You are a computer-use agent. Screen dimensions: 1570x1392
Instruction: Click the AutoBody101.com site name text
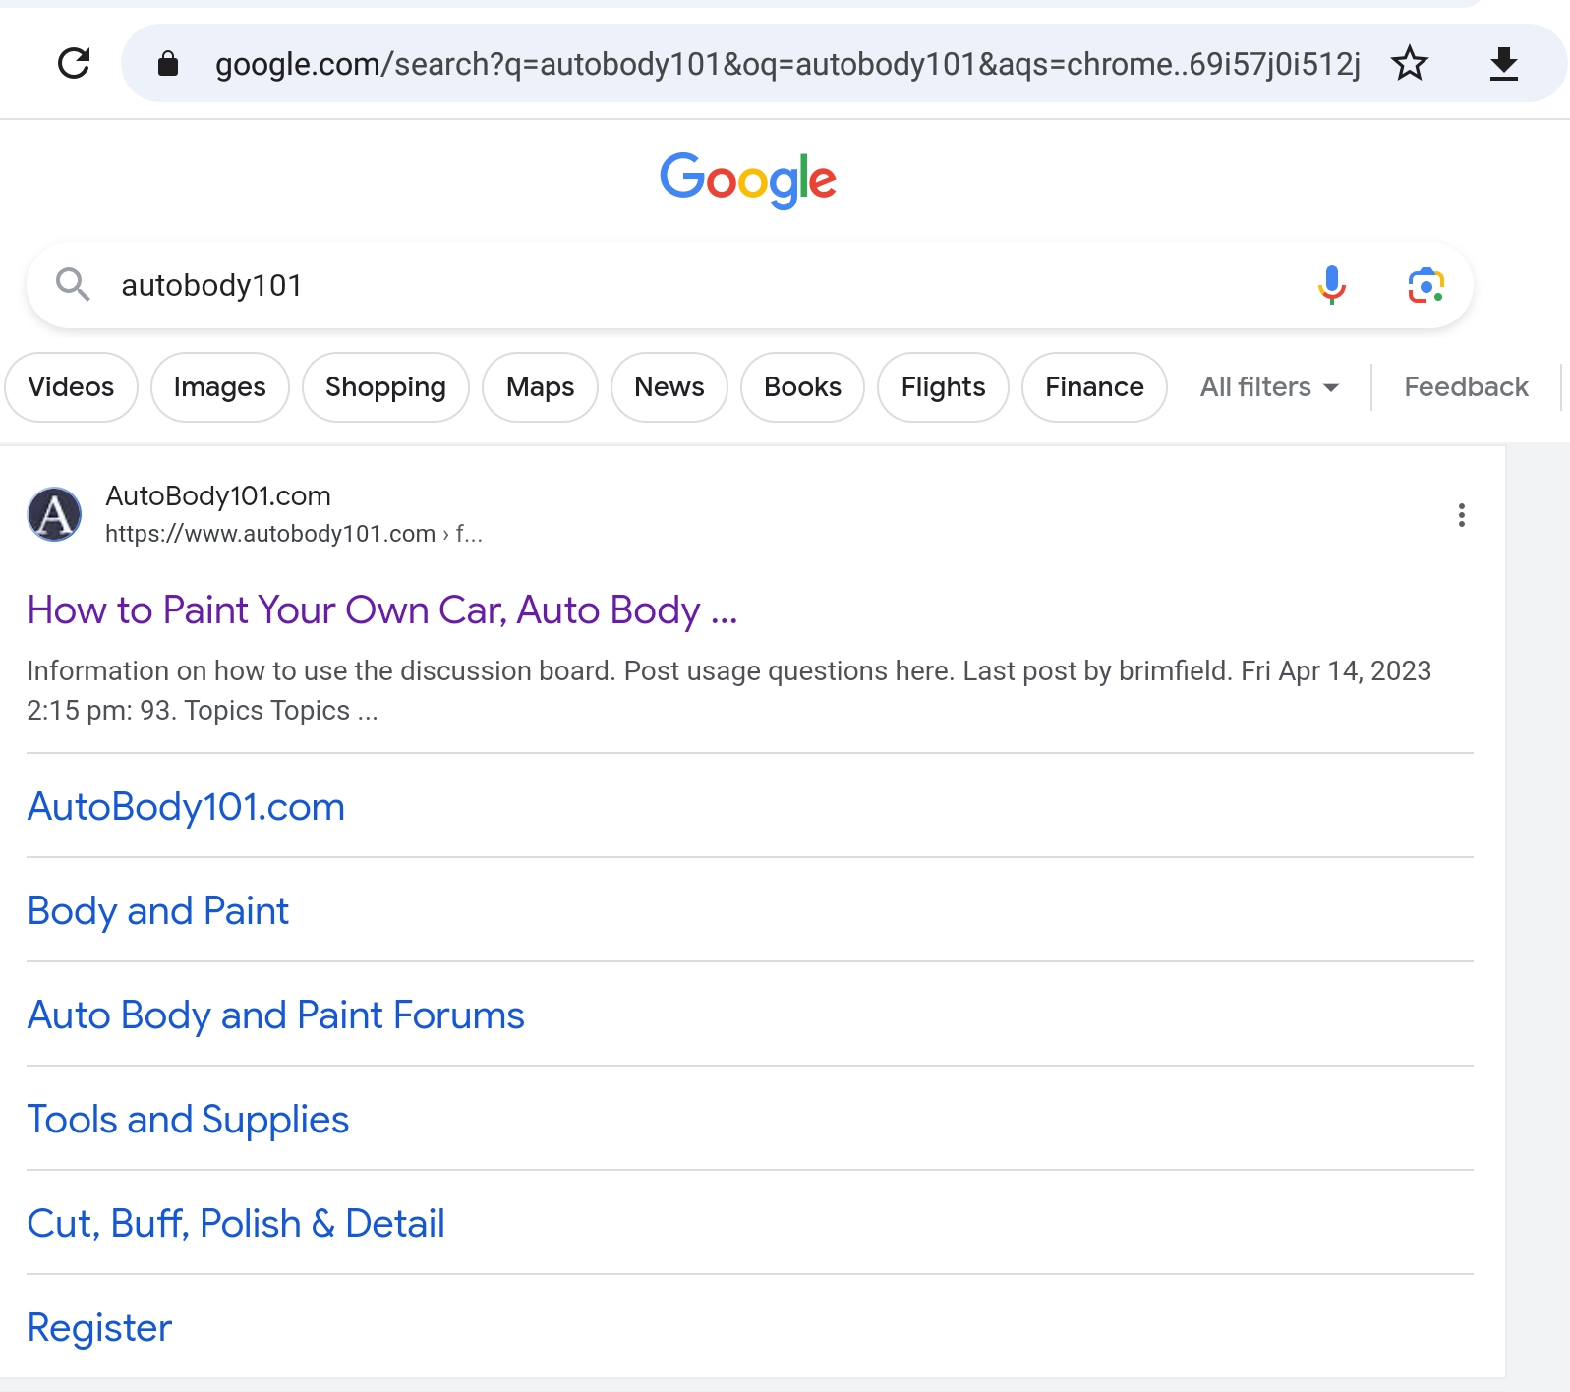tap(218, 495)
